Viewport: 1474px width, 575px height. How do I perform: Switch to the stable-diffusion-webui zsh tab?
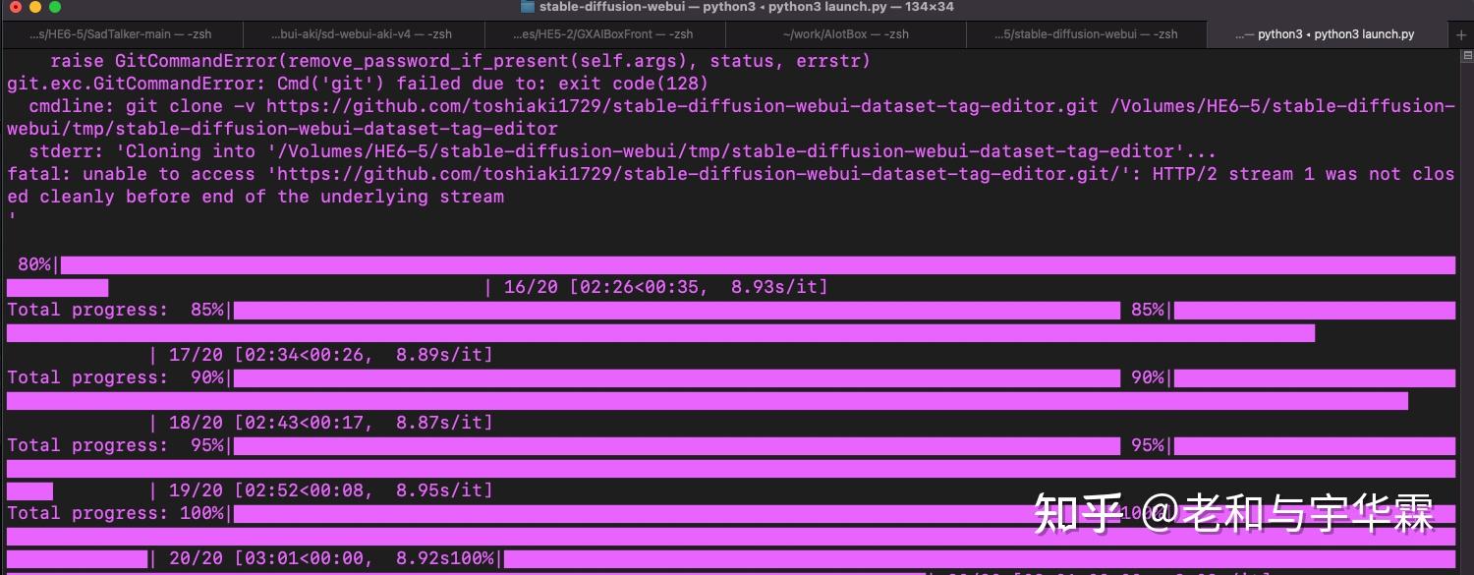[x=1086, y=32]
